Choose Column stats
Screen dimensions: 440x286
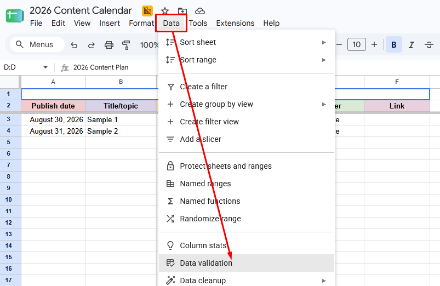[x=247, y=245]
